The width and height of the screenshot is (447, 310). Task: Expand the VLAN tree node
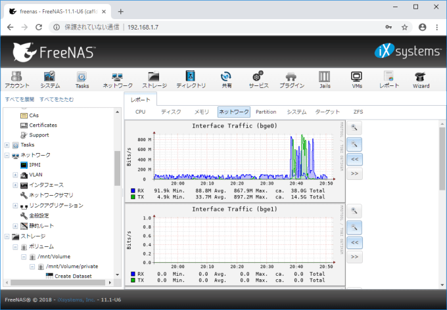tap(15, 175)
